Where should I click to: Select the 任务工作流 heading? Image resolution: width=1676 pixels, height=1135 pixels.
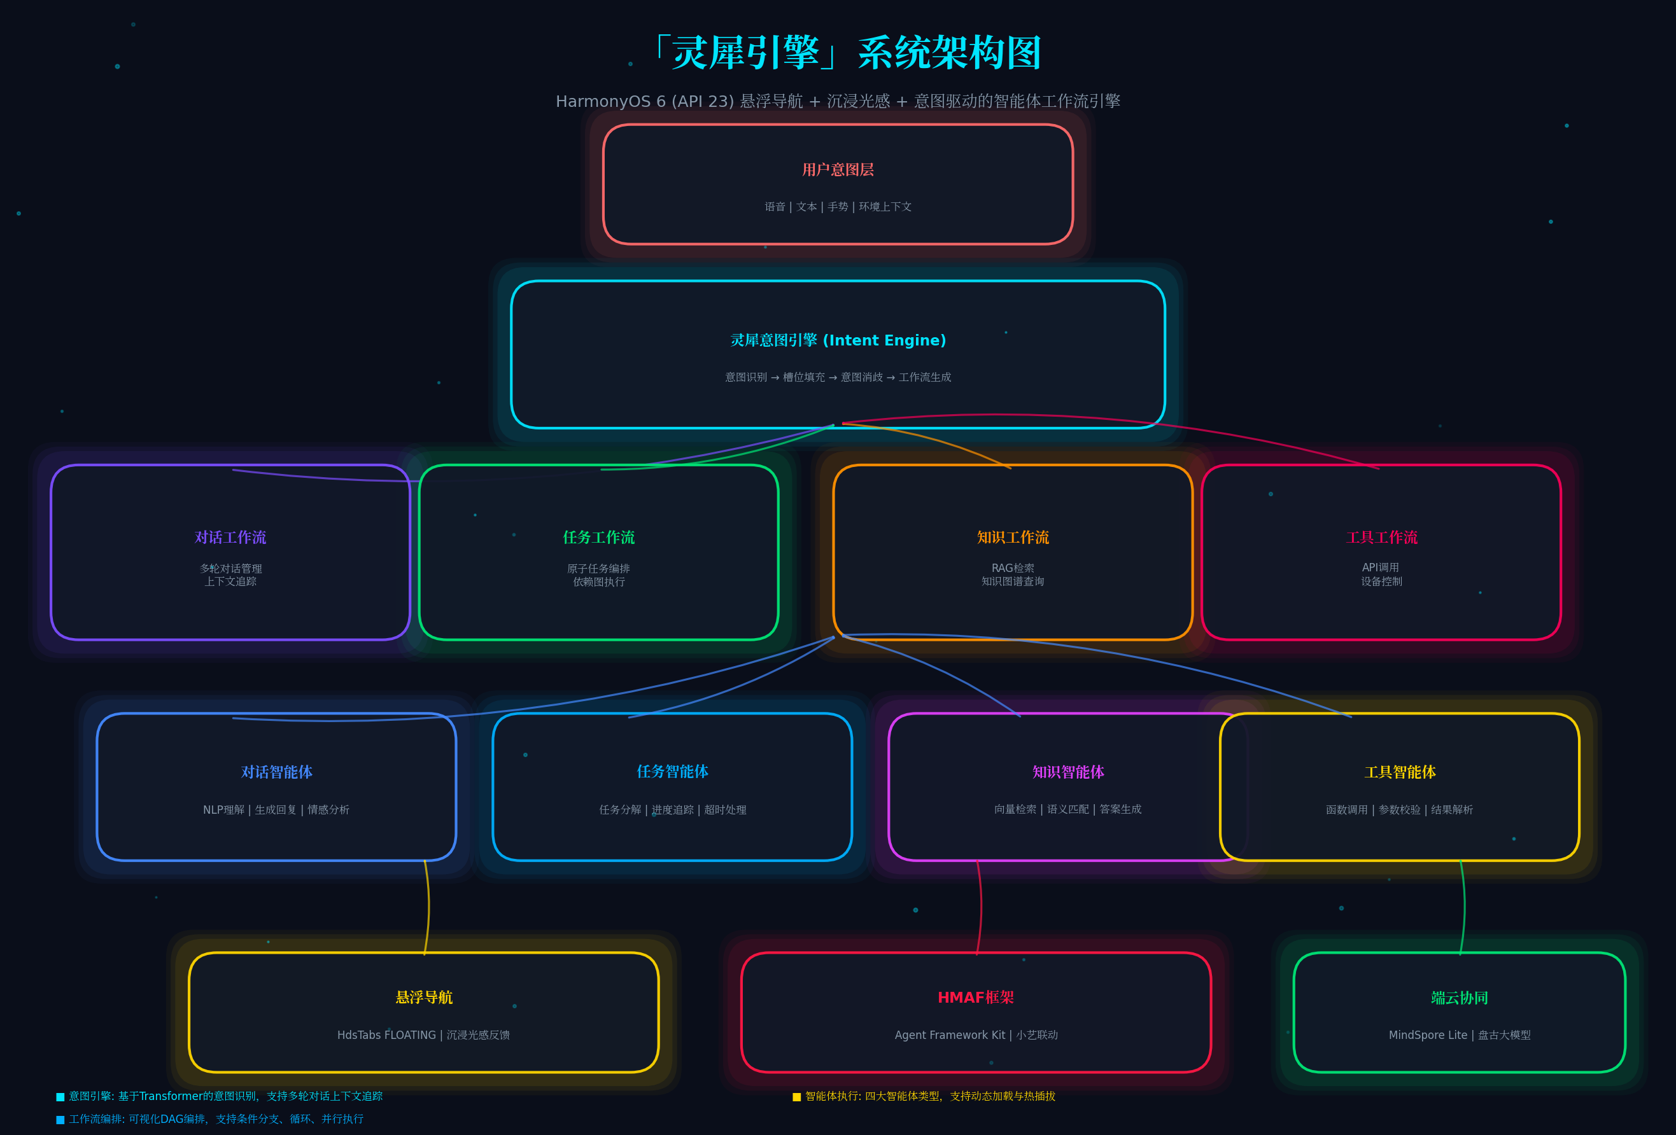pos(598,538)
